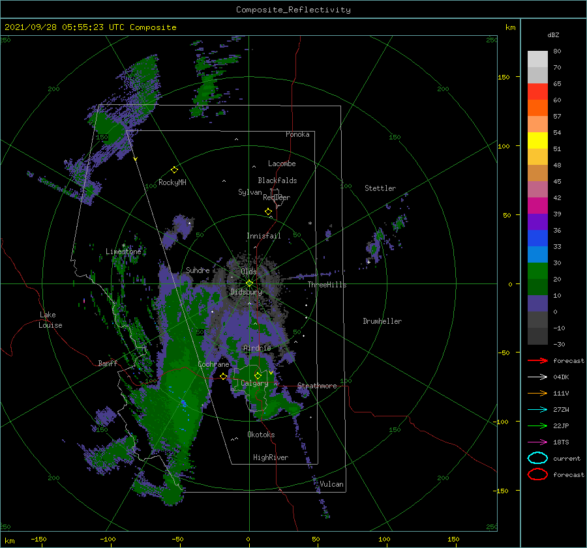This screenshot has height=548, width=587.
Task: Pick the slate purple 0–10 dBZ swatch
Action: (x=537, y=304)
